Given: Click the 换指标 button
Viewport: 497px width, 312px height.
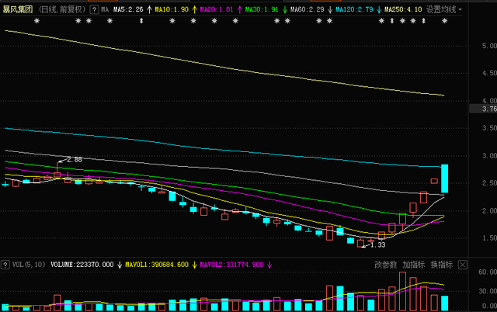Looking at the screenshot, I should [441, 265].
